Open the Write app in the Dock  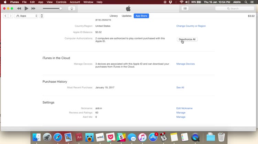coord(100,137)
